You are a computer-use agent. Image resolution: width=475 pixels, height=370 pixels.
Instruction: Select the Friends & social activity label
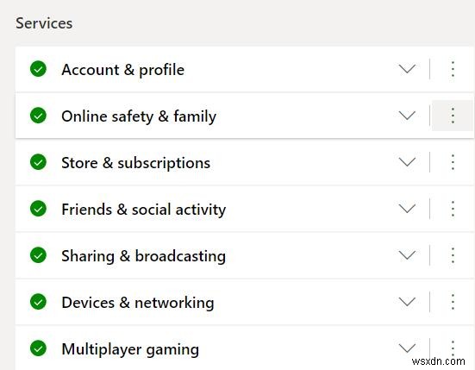pos(144,210)
